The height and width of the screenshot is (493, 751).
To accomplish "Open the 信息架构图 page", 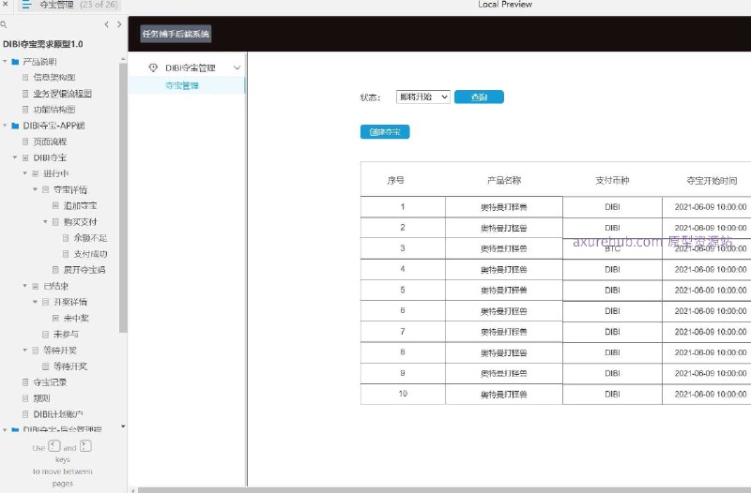I will [x=54, y=78].
